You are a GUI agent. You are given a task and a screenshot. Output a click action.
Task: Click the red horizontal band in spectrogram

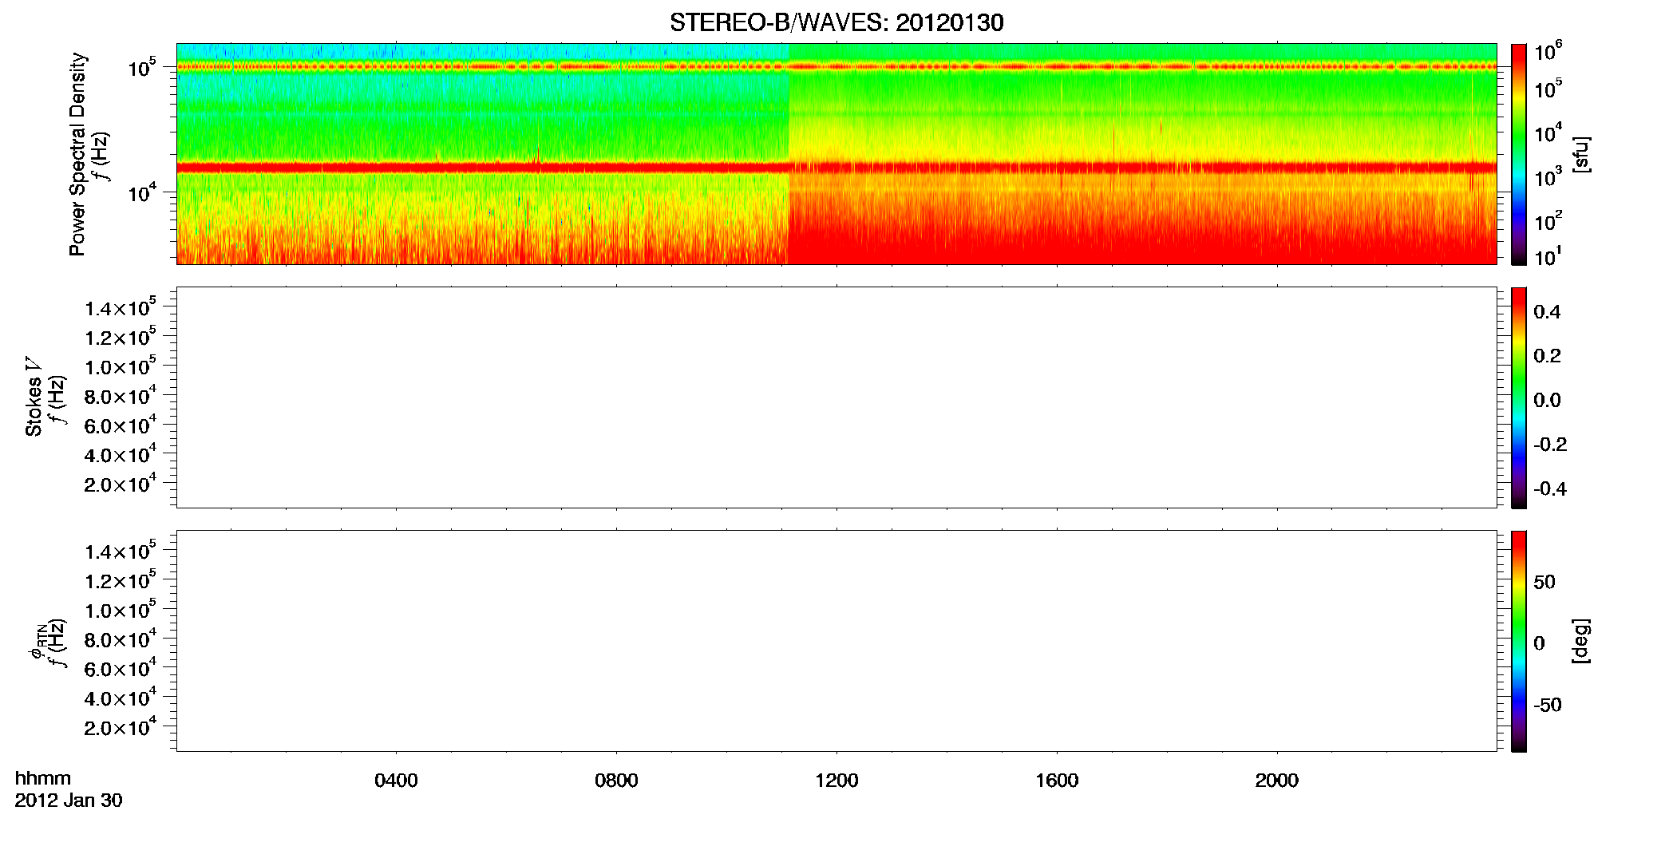(x=836, y=168)
